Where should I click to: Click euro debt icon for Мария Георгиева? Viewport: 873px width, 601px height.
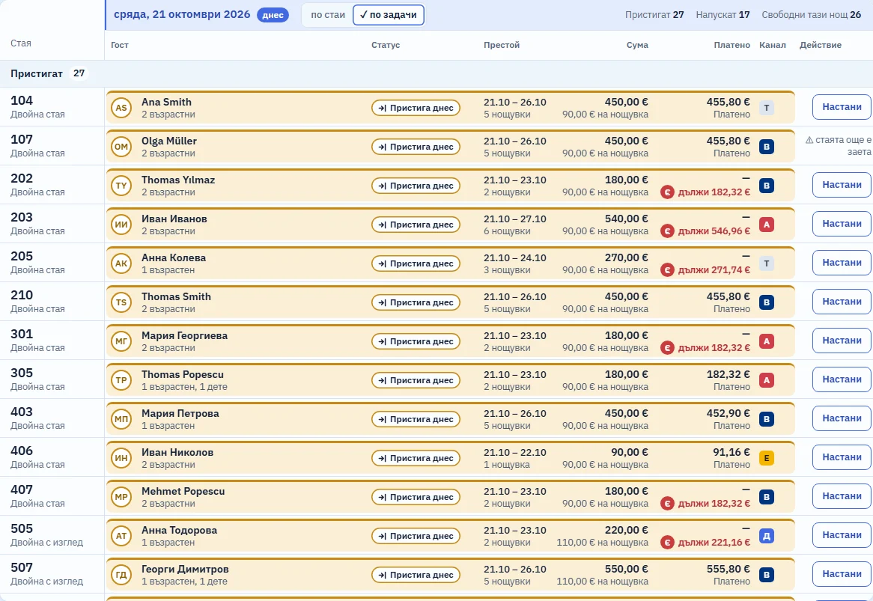pyautogui.click(x=667, y=348)
